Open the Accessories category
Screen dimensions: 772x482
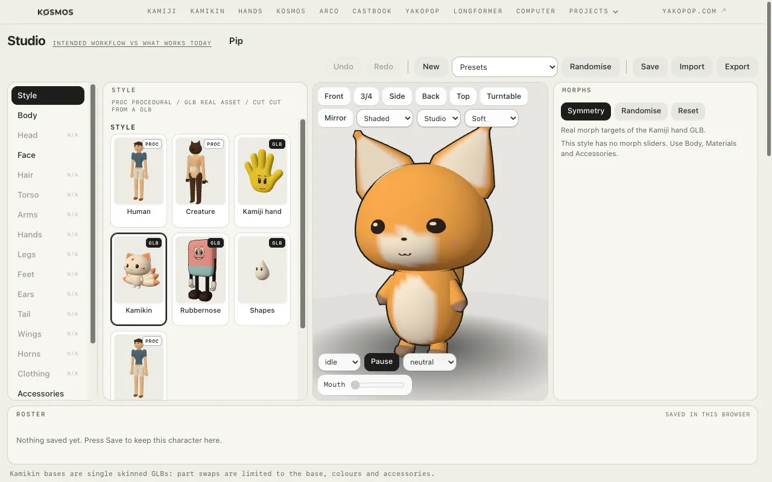pos(48,393)
